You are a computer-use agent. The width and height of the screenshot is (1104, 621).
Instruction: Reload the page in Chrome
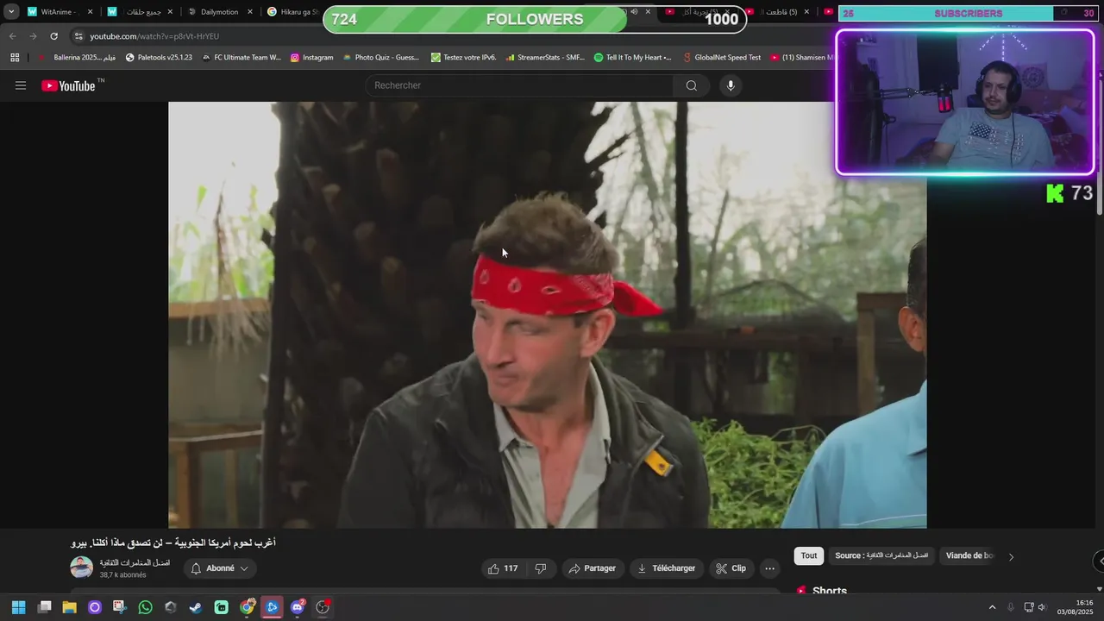(53, 36)
